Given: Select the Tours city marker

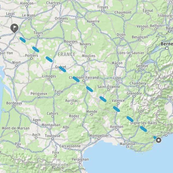Looking at the screenshot, I should click(x=38, y=36).
